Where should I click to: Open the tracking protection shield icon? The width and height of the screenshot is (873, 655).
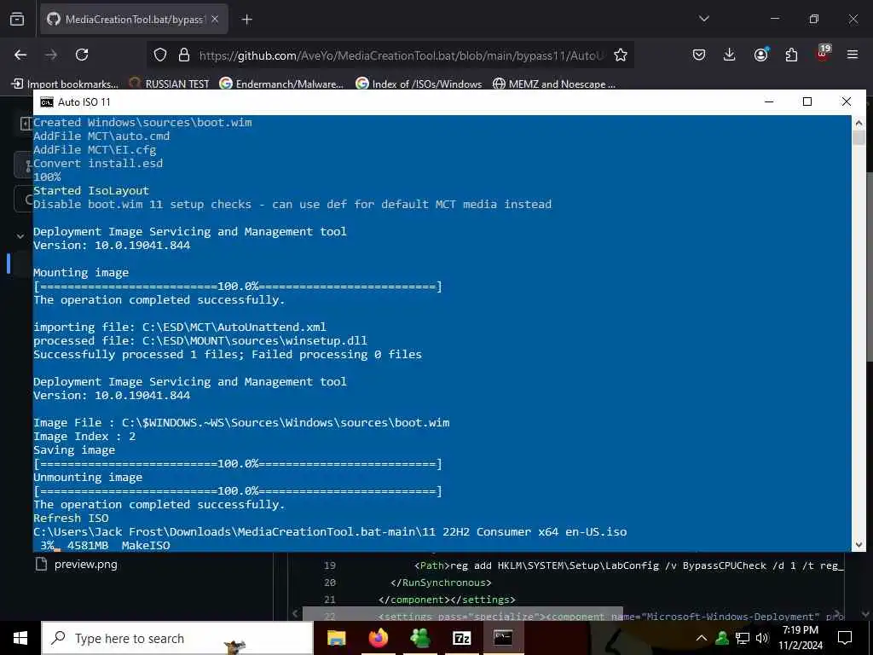click(160, 55)
